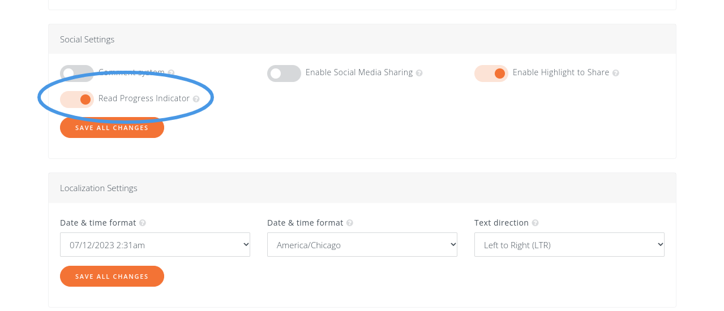This screenshot has height=311, width=724.
Task: Click the Text direction field label
Action: pyautogui.click(x=502, y=223)
